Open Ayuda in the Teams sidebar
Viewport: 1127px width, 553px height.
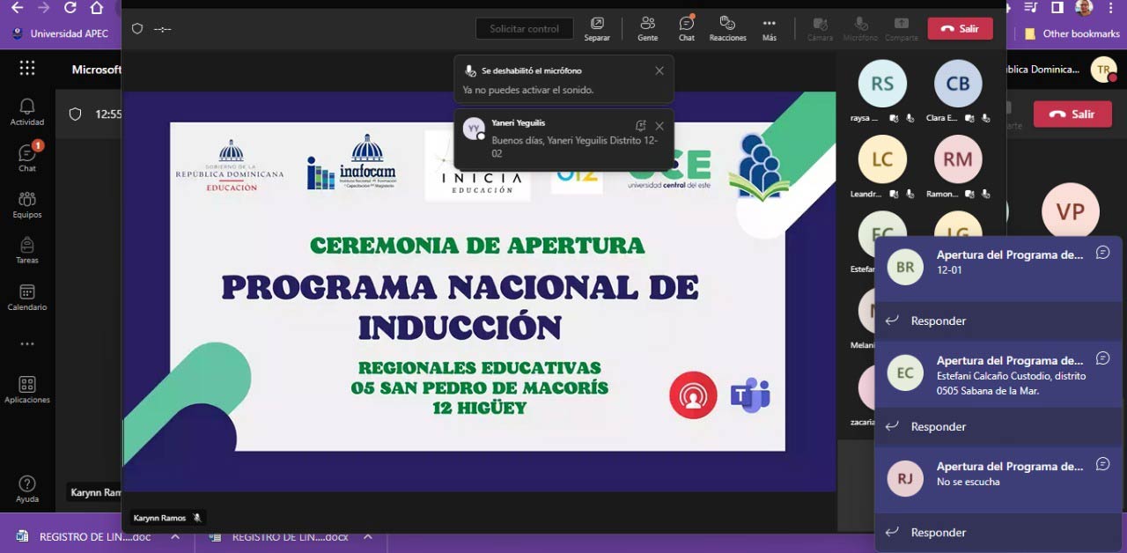26,487
